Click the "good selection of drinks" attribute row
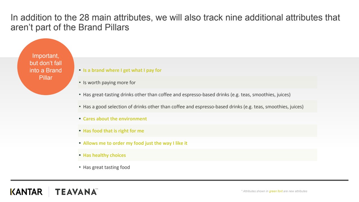 coord(193,107)
